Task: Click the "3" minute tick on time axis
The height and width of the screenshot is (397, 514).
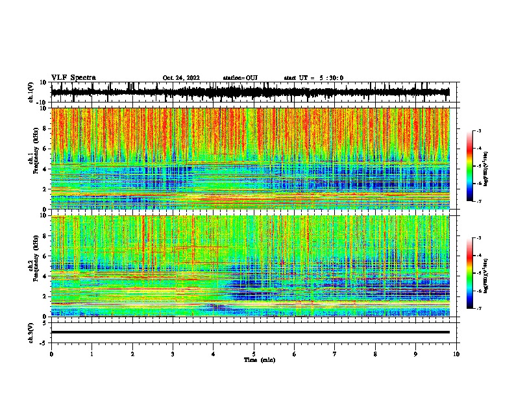Action: (173, 354)
